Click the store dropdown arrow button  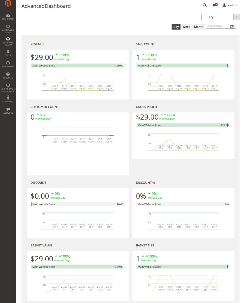[236, 17]
